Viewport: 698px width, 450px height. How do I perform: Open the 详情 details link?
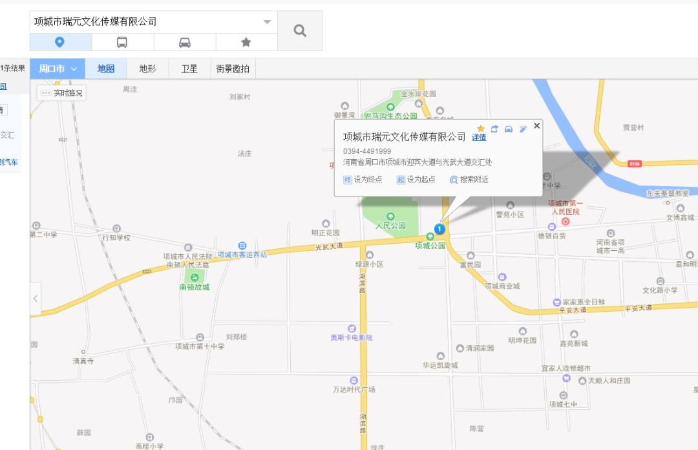(x=479, y=138)
